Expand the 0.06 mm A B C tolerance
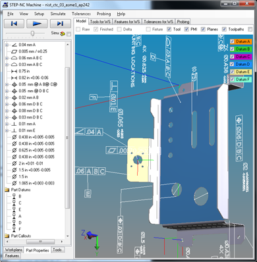Viewport: 257px width, 262px height. pyautogui.click(x=7, y=58)
